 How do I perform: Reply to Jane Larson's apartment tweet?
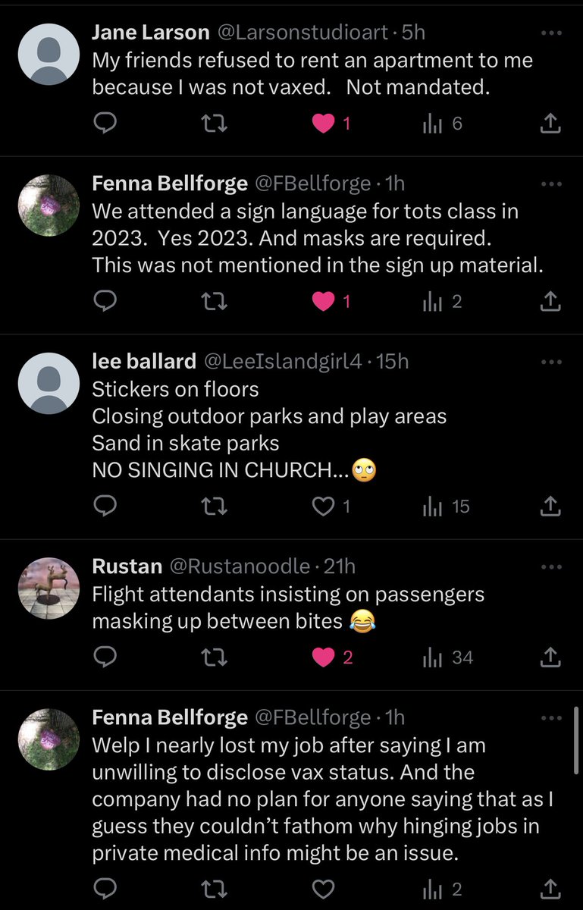tap(105, 124)
